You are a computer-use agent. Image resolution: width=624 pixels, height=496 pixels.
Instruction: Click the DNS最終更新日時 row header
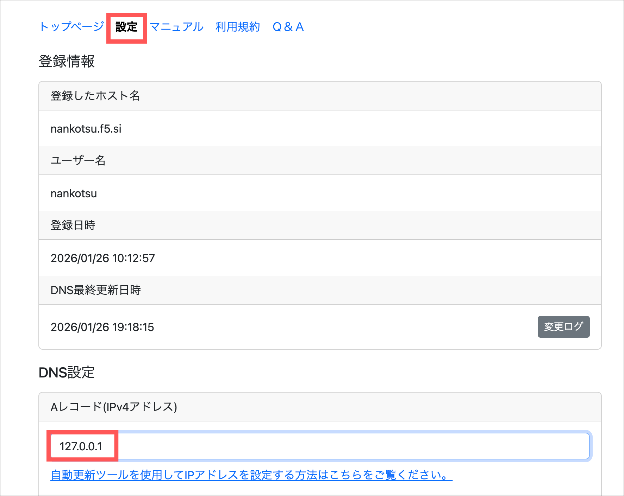95,290
